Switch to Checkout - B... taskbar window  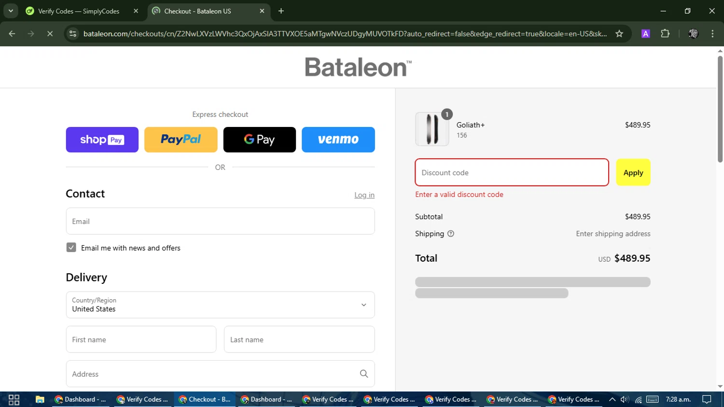205,399
